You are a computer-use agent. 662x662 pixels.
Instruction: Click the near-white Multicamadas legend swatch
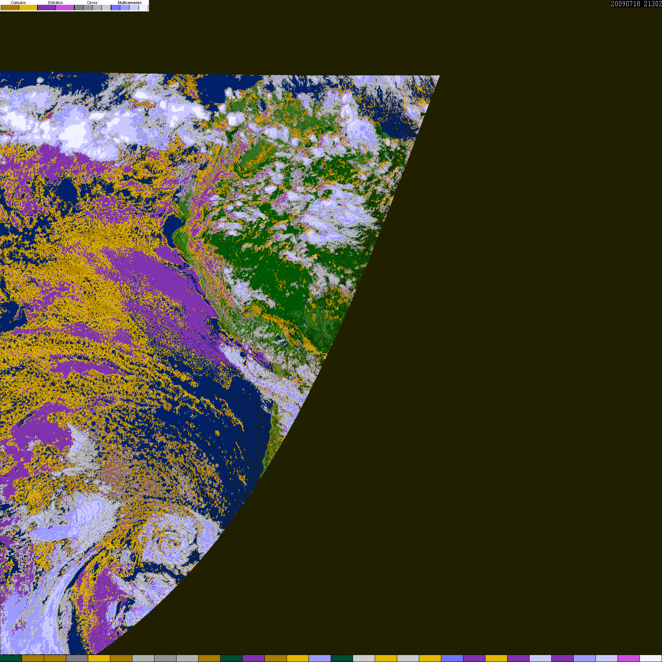(143, 7)
